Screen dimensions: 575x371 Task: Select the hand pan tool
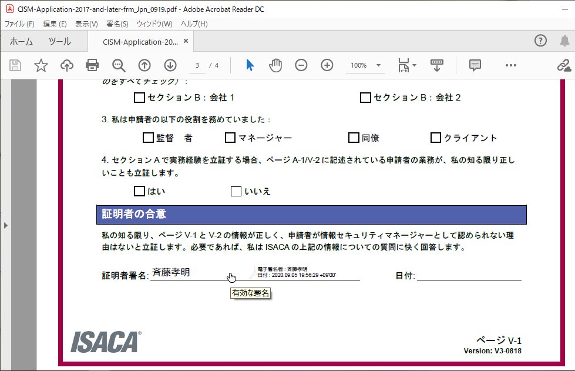(275, 65)
